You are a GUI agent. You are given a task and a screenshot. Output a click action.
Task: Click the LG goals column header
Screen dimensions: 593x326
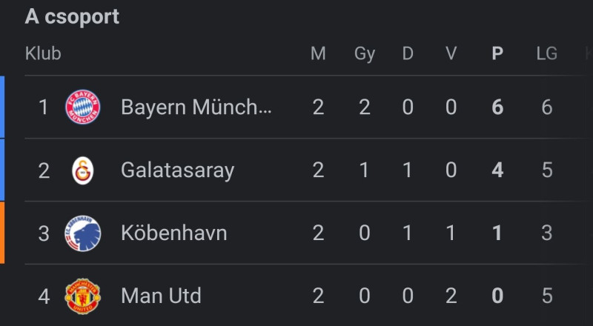pyautogui.click(x=547, y=53)
